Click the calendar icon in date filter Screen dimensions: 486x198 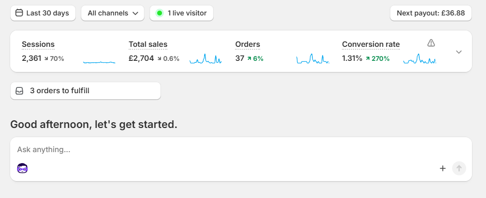pyautogui.click(x=19, y=13)
